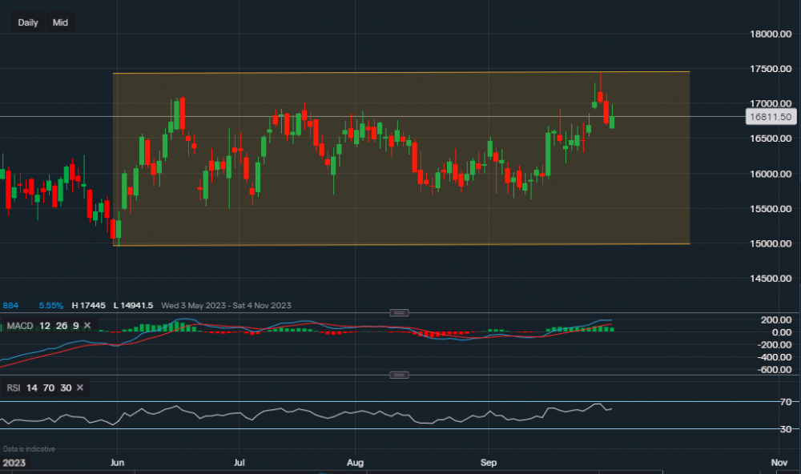The width and height of the screenshot is (801, 474).
Task: Click the date range text under chart
Action: (x=226, y=305)
